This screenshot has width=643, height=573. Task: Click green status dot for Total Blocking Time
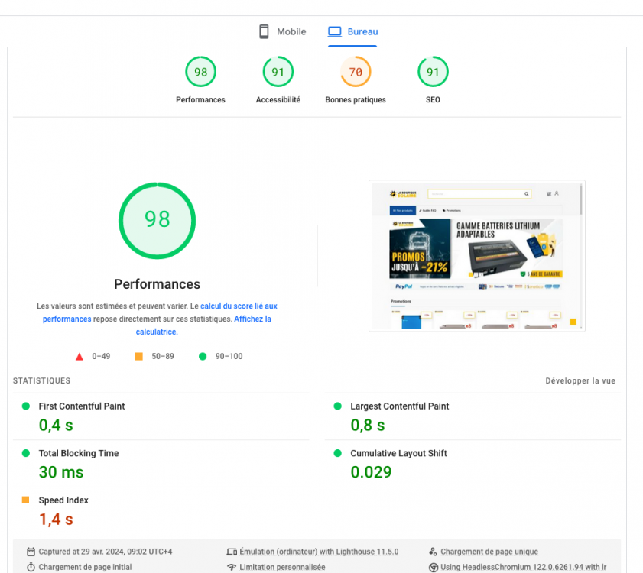tap(26, 453)
